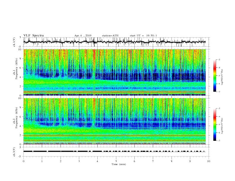
Task: Select the "Apr.4 , 2019" date label
Action: pos(83,35)
